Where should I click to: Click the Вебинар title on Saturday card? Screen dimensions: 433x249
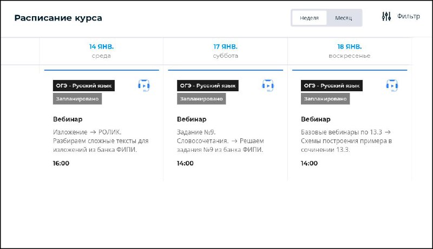click(192, 119)
